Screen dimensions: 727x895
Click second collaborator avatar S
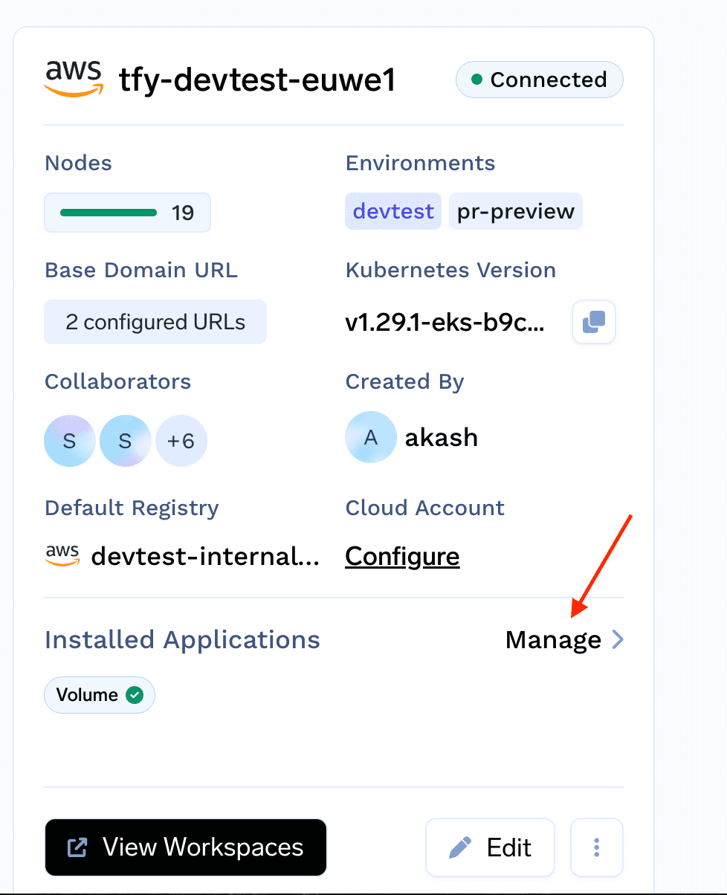125,441
